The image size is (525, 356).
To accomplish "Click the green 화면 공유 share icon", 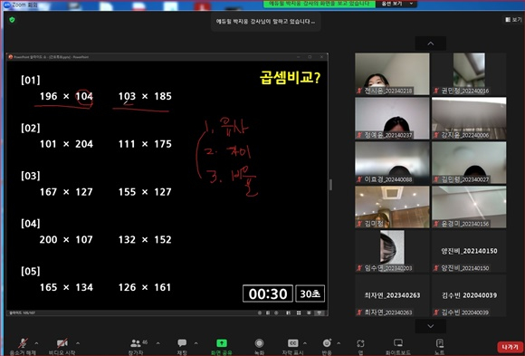I will pyautogui.click(x=222, y=343).
